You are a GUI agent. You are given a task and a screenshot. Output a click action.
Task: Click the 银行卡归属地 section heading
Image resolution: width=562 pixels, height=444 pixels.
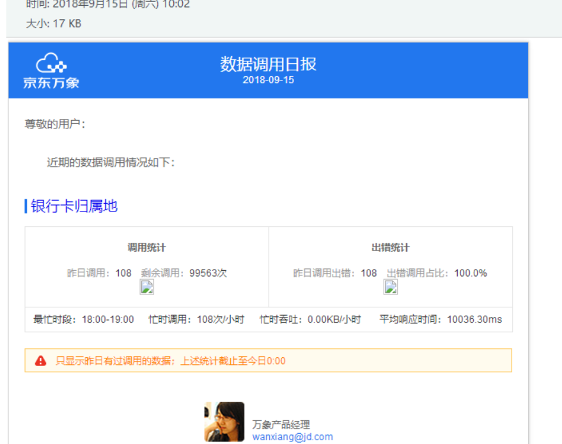(x=74, y=206)
